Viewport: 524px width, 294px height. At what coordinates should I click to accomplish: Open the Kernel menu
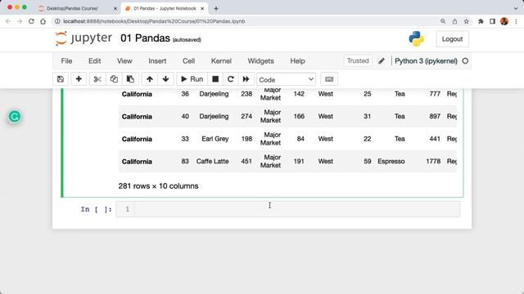pyautogui.click(x=221, y=61)
